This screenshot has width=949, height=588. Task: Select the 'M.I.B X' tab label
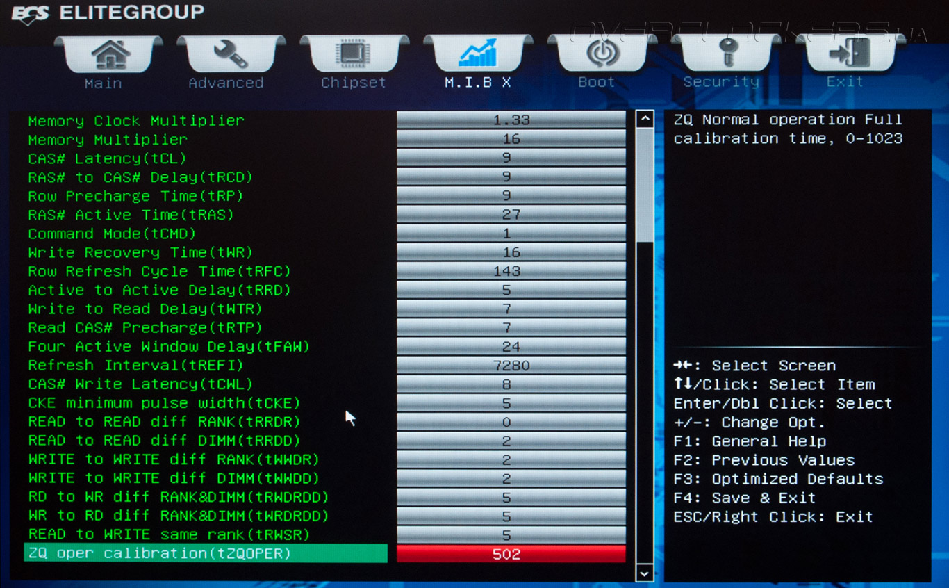coord(478,82)
